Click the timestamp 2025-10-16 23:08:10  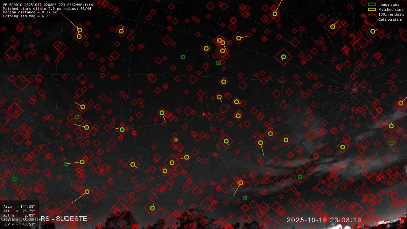click(x=324, y=220)
